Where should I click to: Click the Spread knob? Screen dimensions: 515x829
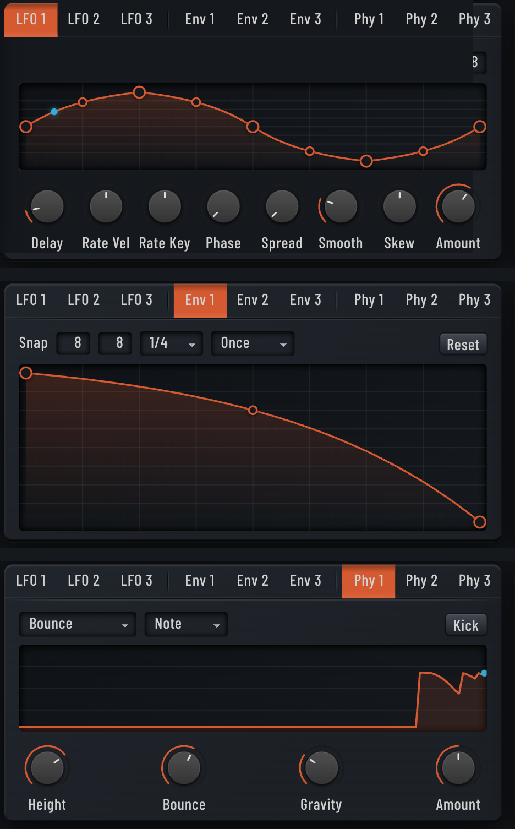[x=282, y=207]
